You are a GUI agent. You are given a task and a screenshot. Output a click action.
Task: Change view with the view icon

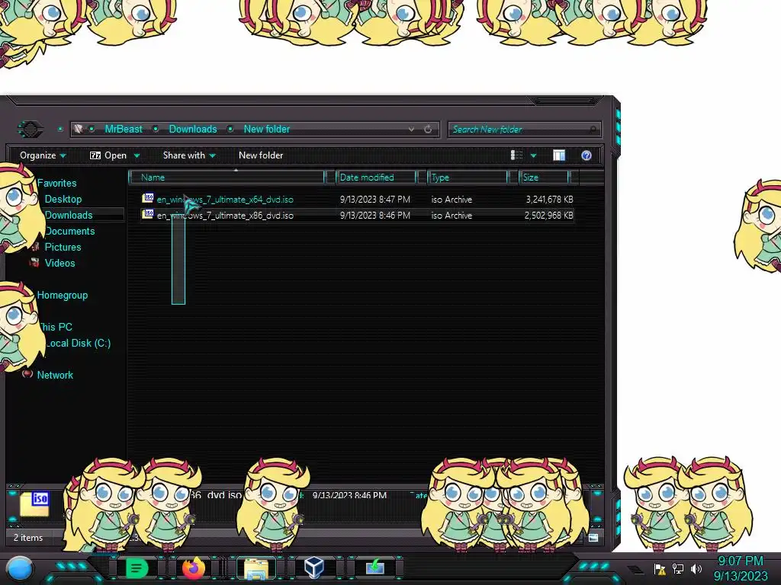[x=516, y=155]
